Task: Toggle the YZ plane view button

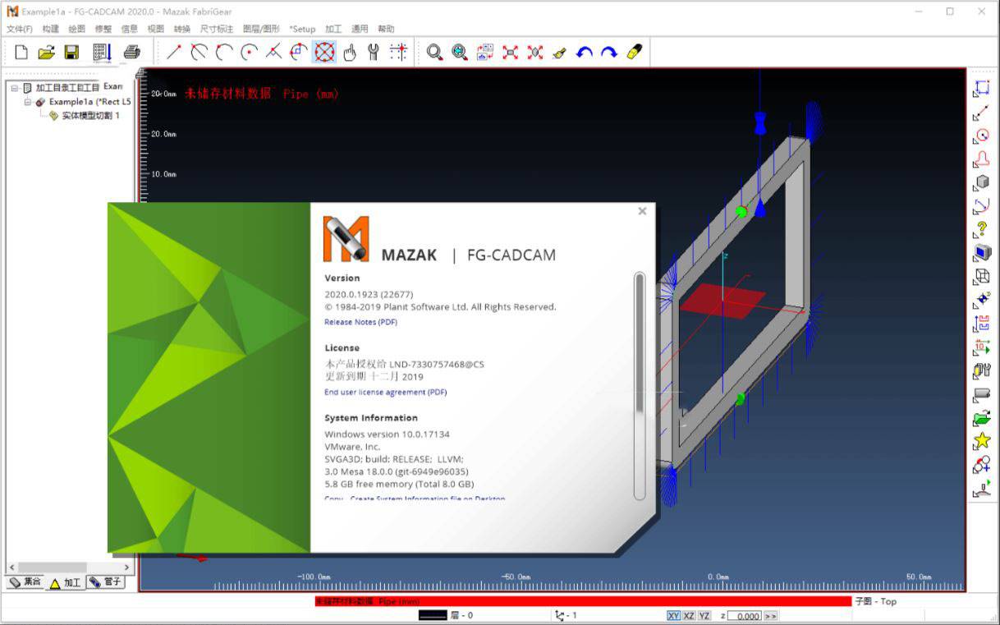Action: pos(704,616)
